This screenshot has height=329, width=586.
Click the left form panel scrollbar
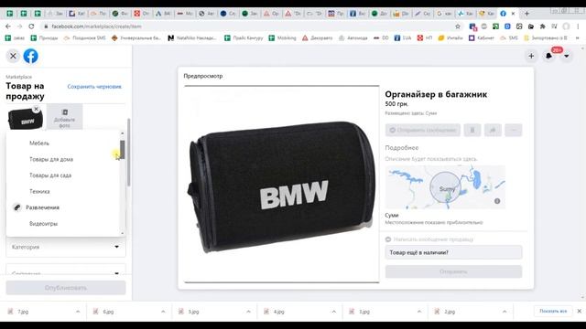coord(129,153)
